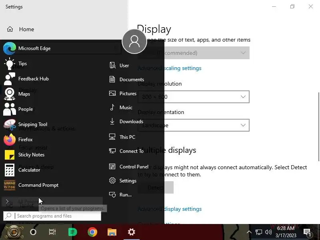The height and width of the screenshot is (240, 320).
Task: Go to Settings Home
Action: [x=20, y=29]
